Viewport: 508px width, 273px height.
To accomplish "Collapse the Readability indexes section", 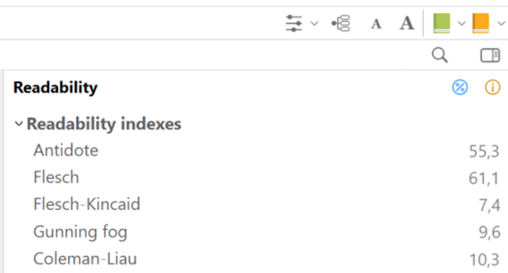I will click(x=19, y=124).
